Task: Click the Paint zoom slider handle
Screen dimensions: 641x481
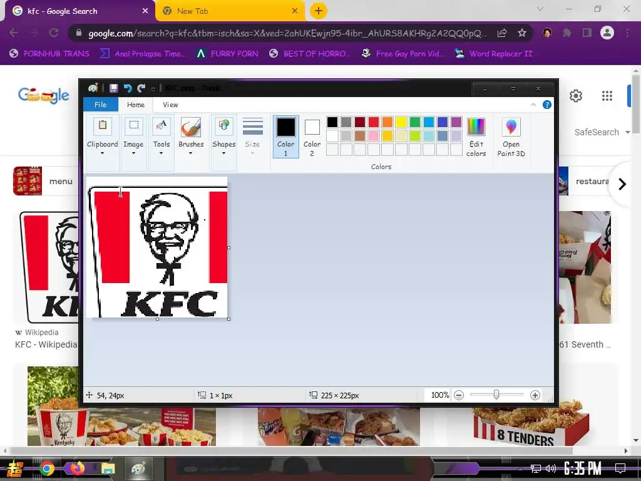Action: pos(496,395)
